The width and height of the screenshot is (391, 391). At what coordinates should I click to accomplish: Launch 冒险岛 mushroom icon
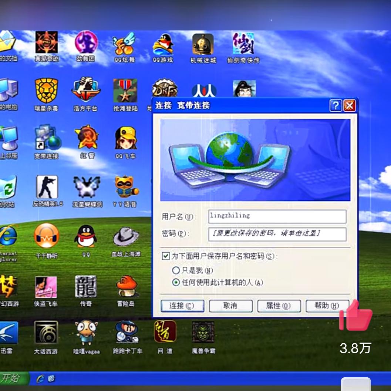tap(126, 286)
